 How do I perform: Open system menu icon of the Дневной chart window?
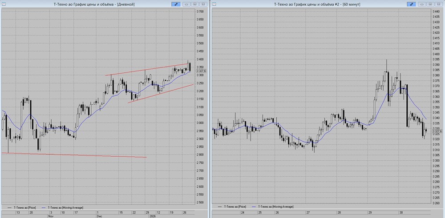point(4,4)
